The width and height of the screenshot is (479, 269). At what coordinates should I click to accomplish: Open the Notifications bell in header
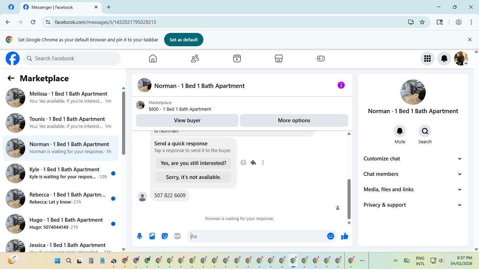[x=444, y=58]
